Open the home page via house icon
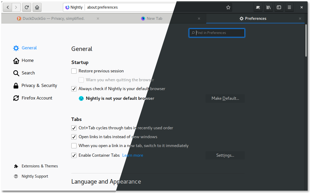Viewport: 310px width, 193px height. coord(37,7)
